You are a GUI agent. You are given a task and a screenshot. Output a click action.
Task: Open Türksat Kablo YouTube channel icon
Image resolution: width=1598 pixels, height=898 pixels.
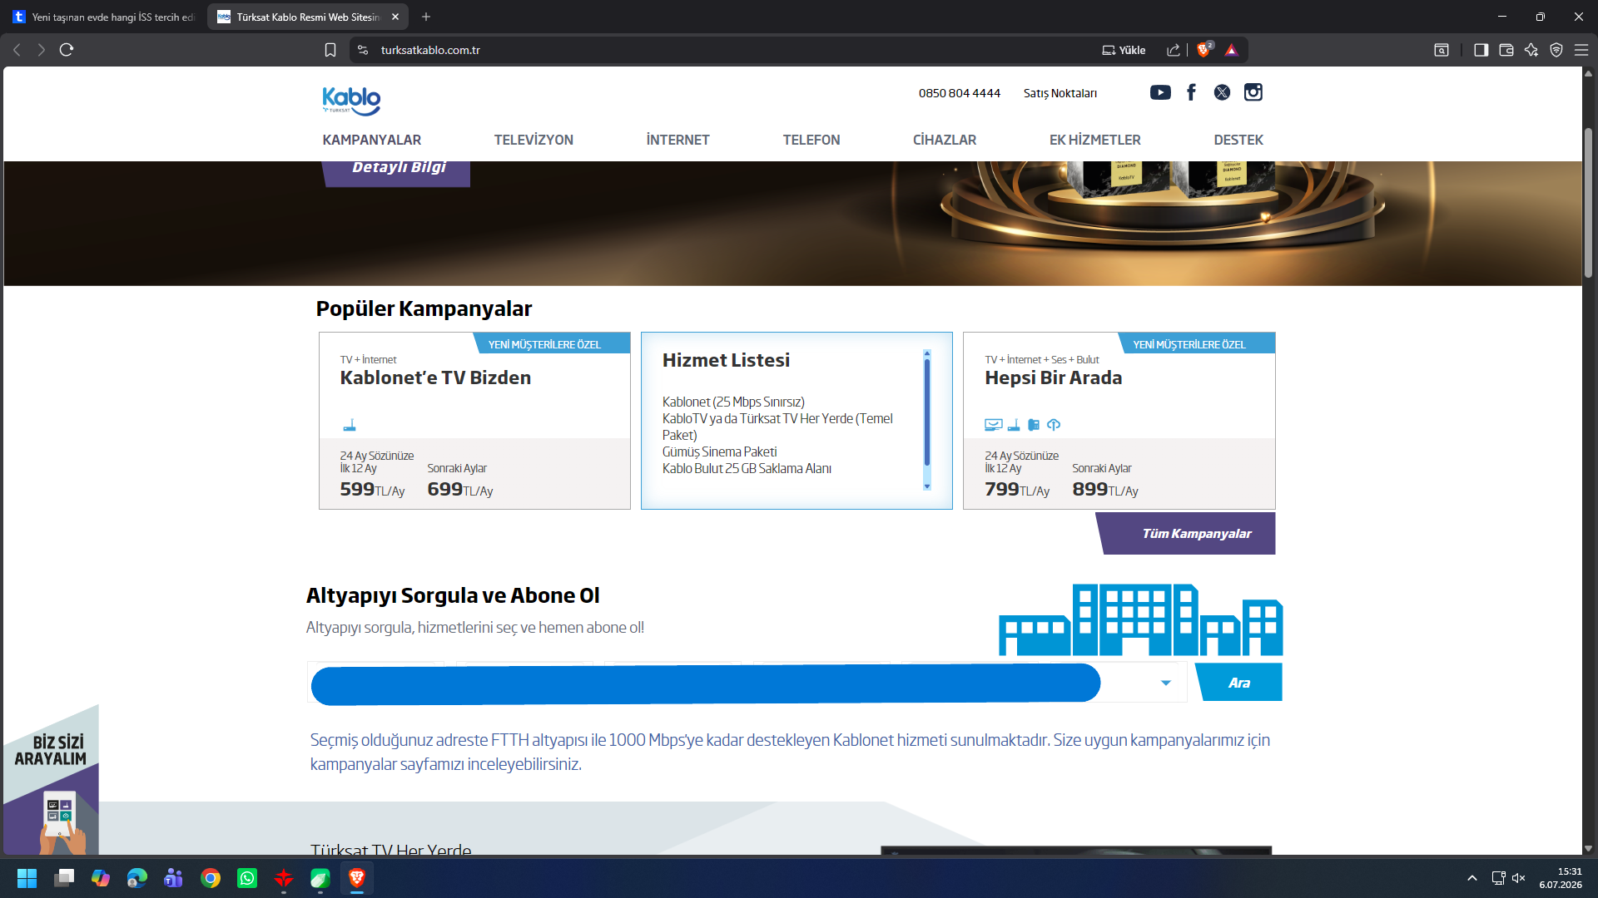pos(1160,92)
